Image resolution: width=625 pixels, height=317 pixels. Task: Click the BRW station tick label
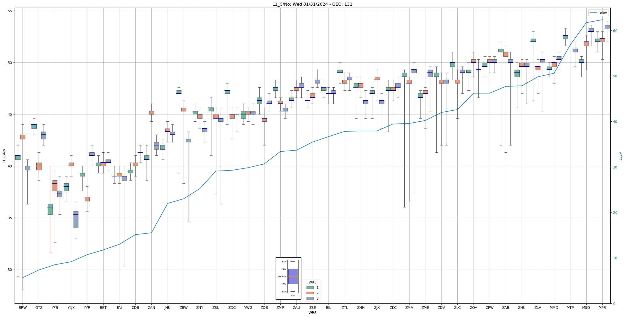(23, 308)
